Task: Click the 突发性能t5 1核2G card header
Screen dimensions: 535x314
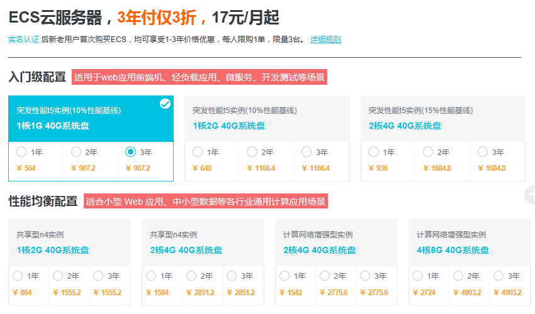Action: 261,118
